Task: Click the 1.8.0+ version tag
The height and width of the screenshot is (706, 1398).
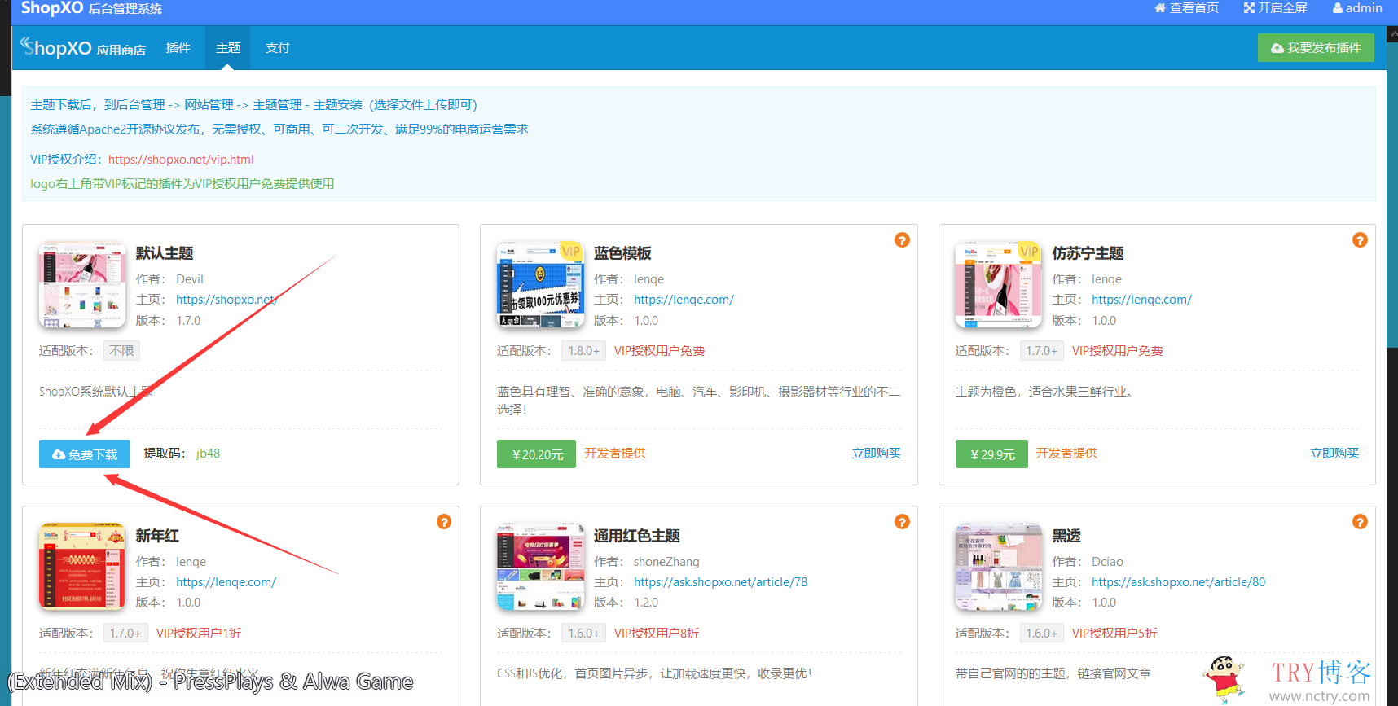Action: coord(583,351)
